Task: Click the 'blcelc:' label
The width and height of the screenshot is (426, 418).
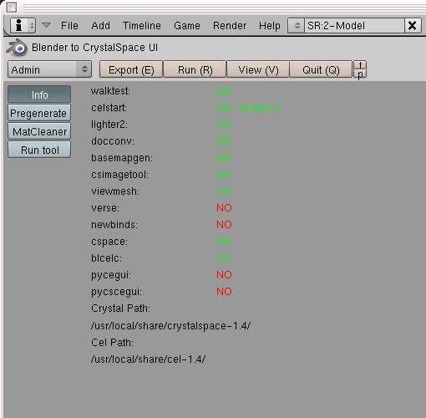Action: point(106,258)
